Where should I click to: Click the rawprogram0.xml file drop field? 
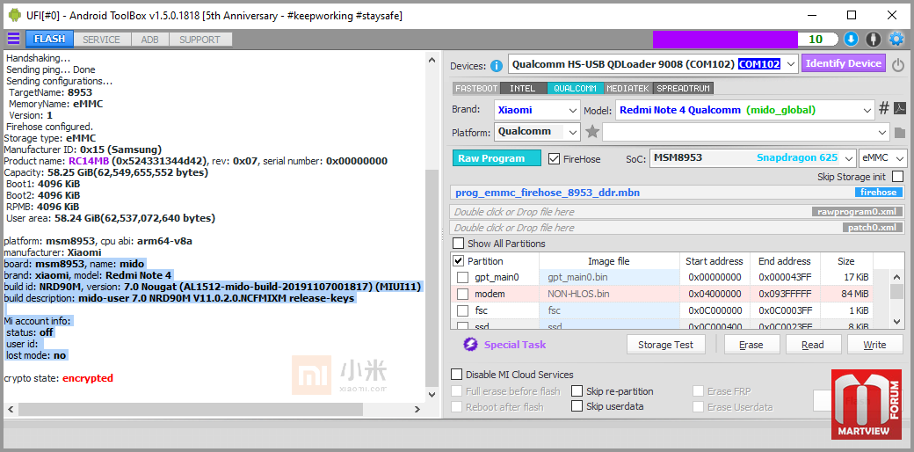tap(678, 212)
